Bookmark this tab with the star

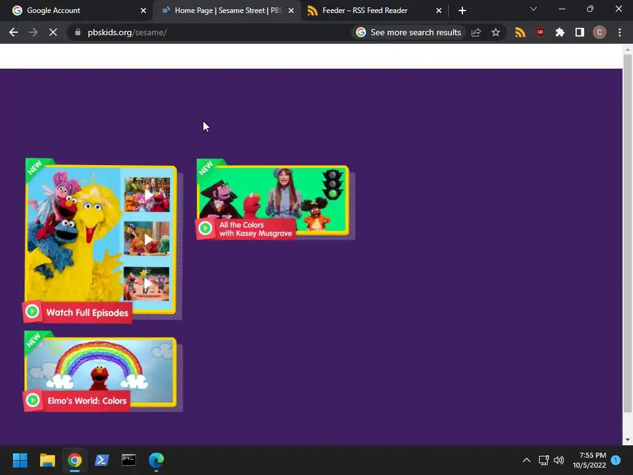coord(496,32)
